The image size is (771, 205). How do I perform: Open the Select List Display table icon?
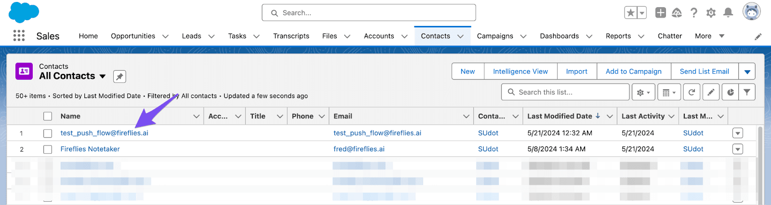(669, 92)
